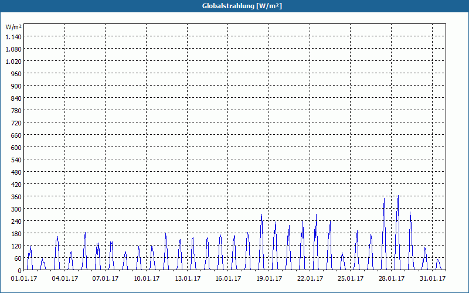
Task: Select the 28.01.17 date label
Action: pyautogui.click(x=392, y=279)
